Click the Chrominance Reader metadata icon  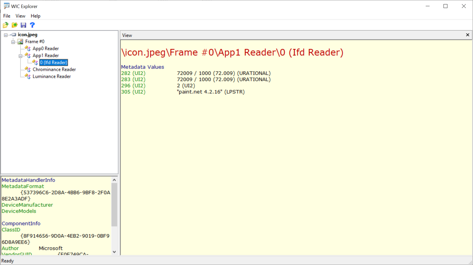(27, 69)
